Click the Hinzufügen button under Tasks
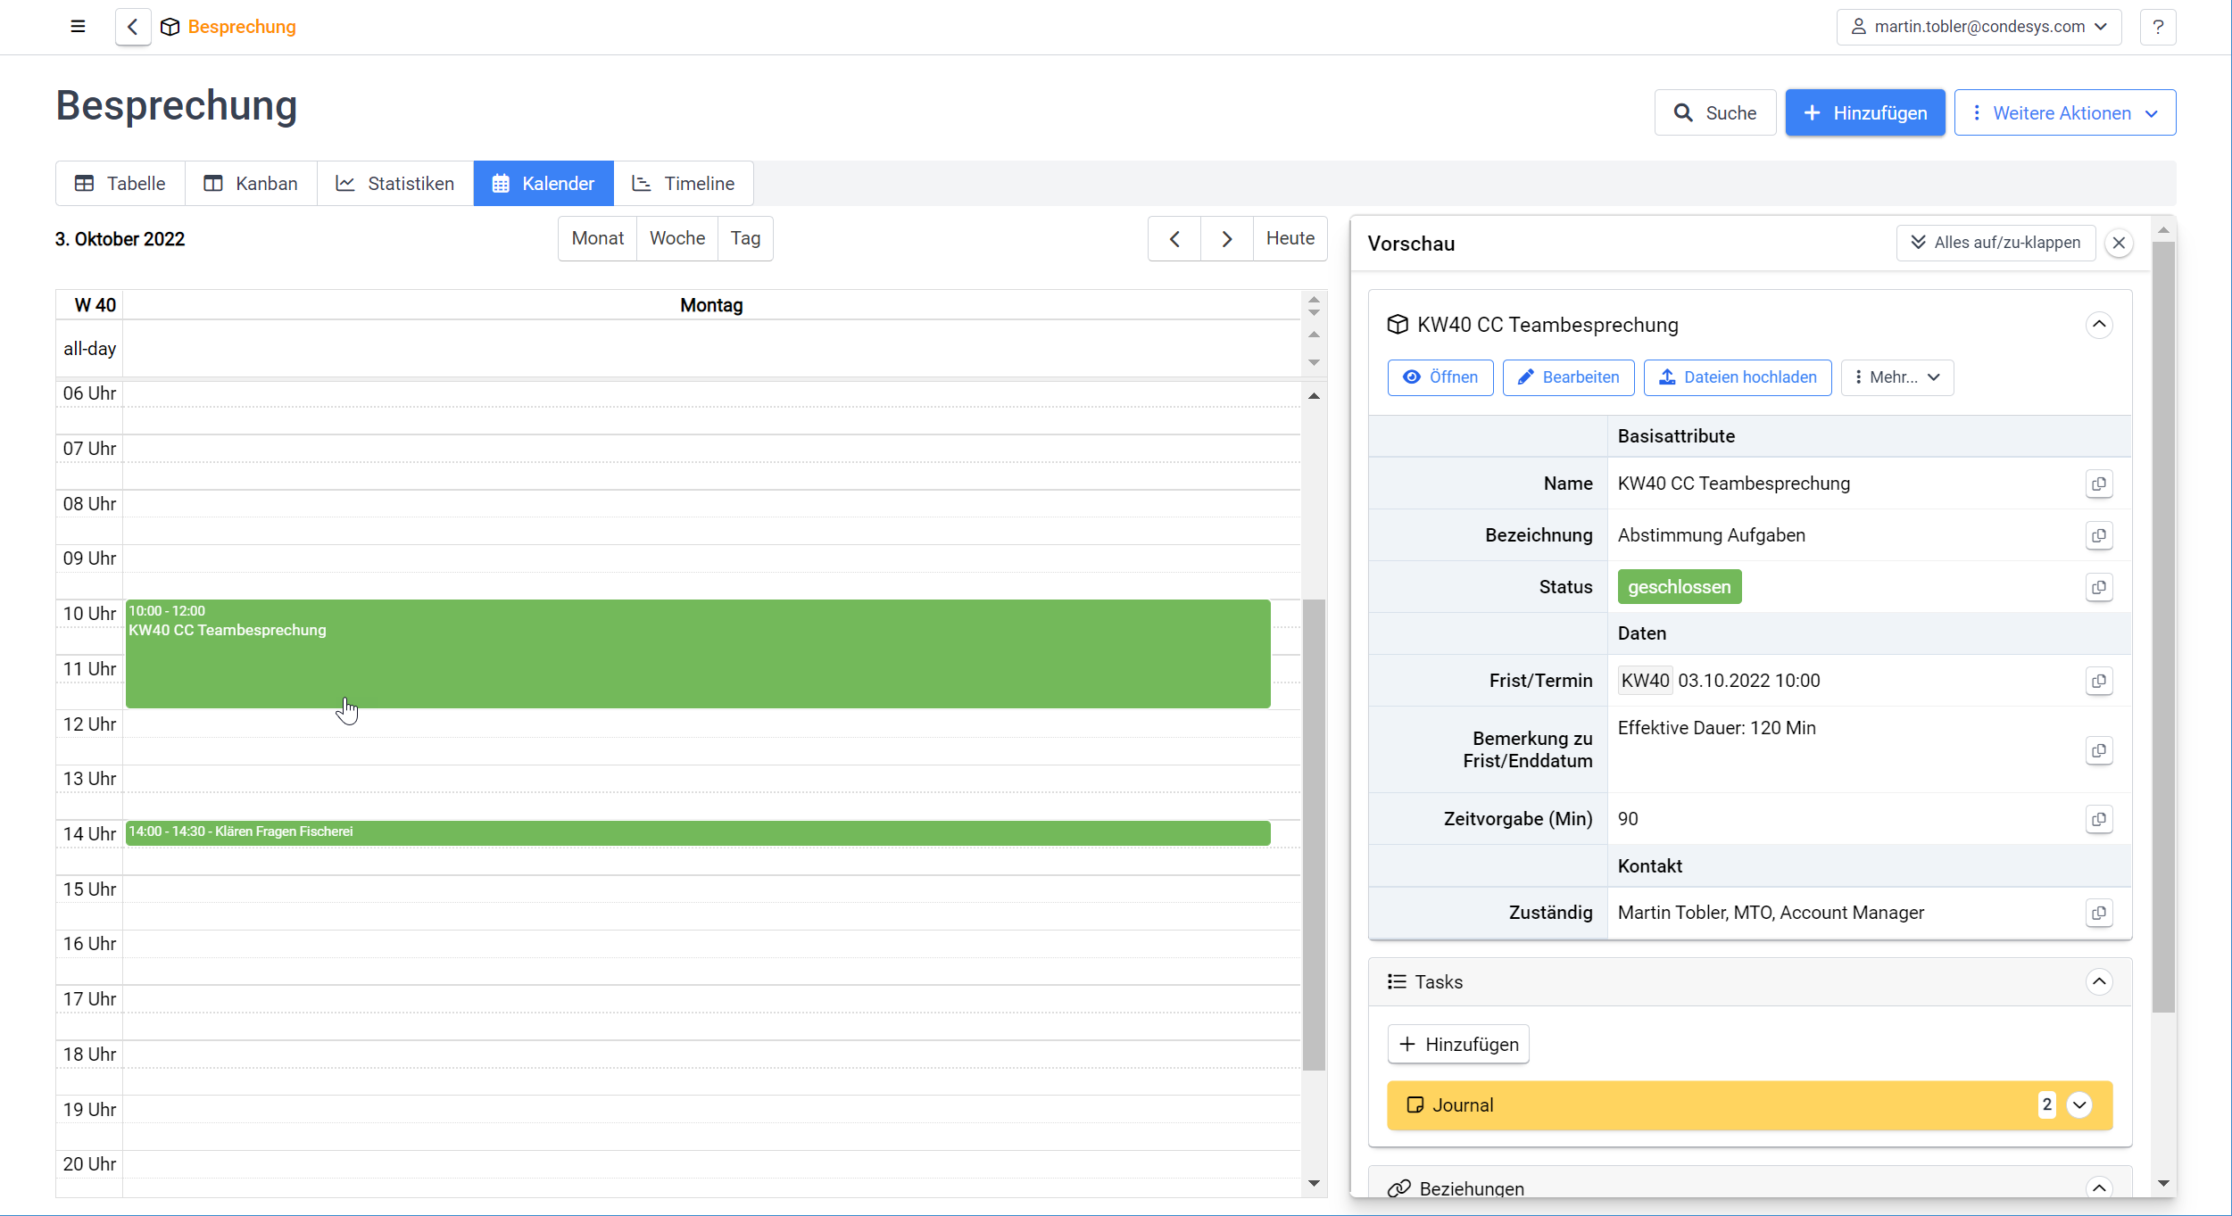The image size is (2232, 1216). coord(1458,1044)
